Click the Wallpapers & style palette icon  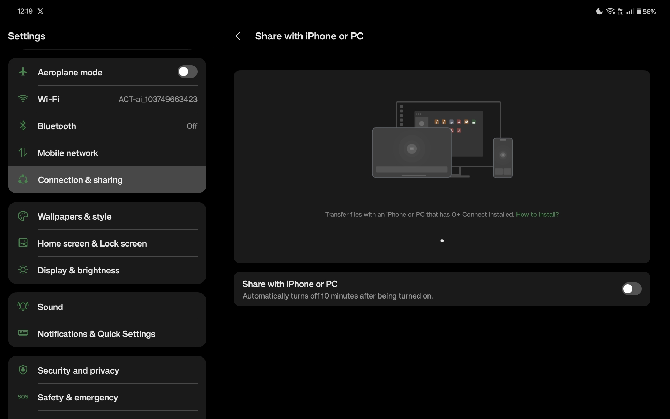(x=23, y=216)
